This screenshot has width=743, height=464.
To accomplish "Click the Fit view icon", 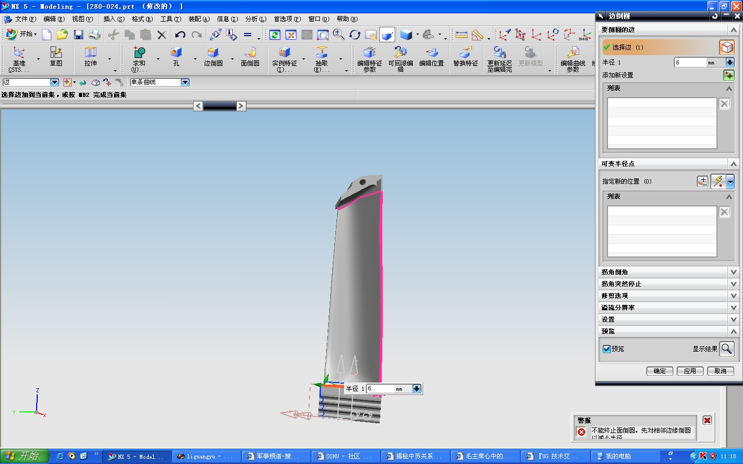I will [x=291, y=35].
